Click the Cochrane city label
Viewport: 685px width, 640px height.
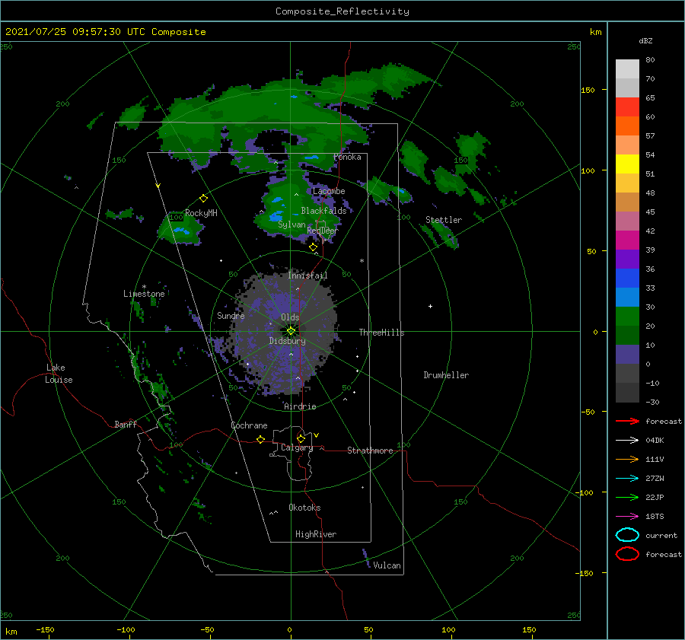coord(249,425)
